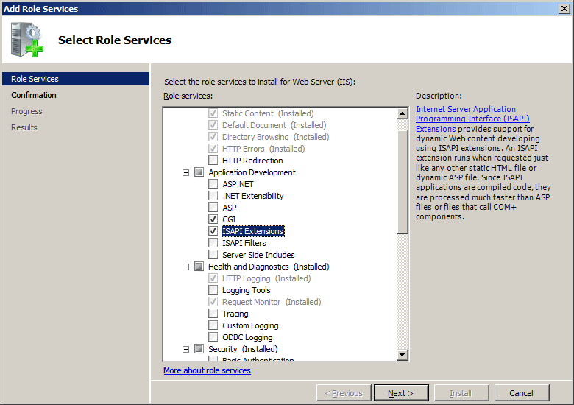Image resolution: width=574 pixels, height=405 pixels.
Task: Collapse the Security tree node
Action: coord(186,349)
